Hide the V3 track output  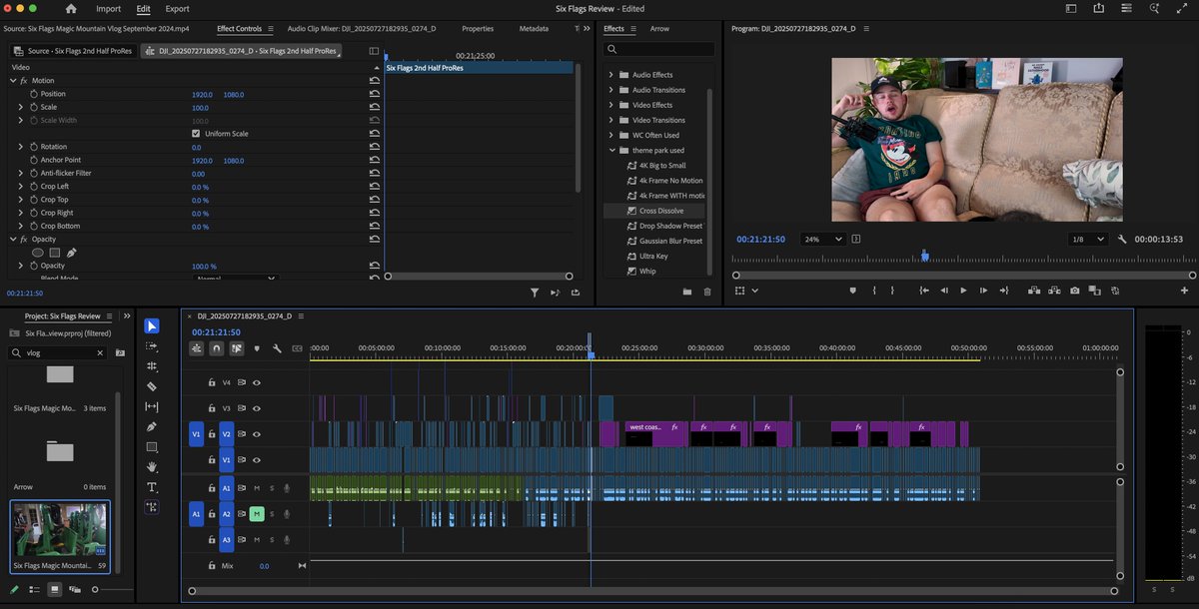coord(257,408)
